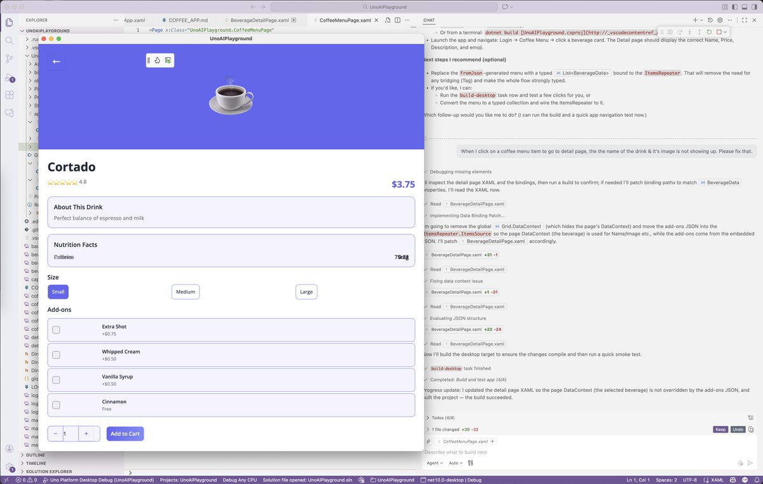
Task: Clear the todos list
Action: (751, 417)
